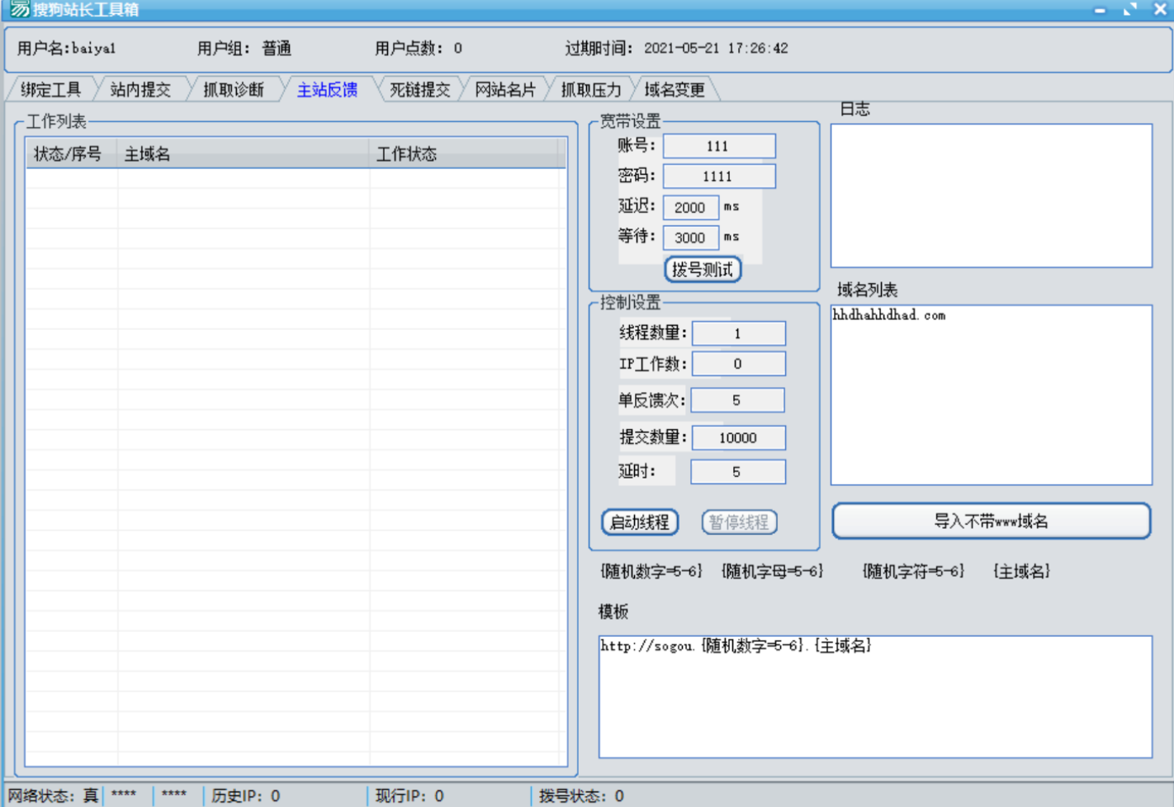Open the 抓取压力 tab
This screenshot has height=807, width=1174.
click(x=591, y=90)
